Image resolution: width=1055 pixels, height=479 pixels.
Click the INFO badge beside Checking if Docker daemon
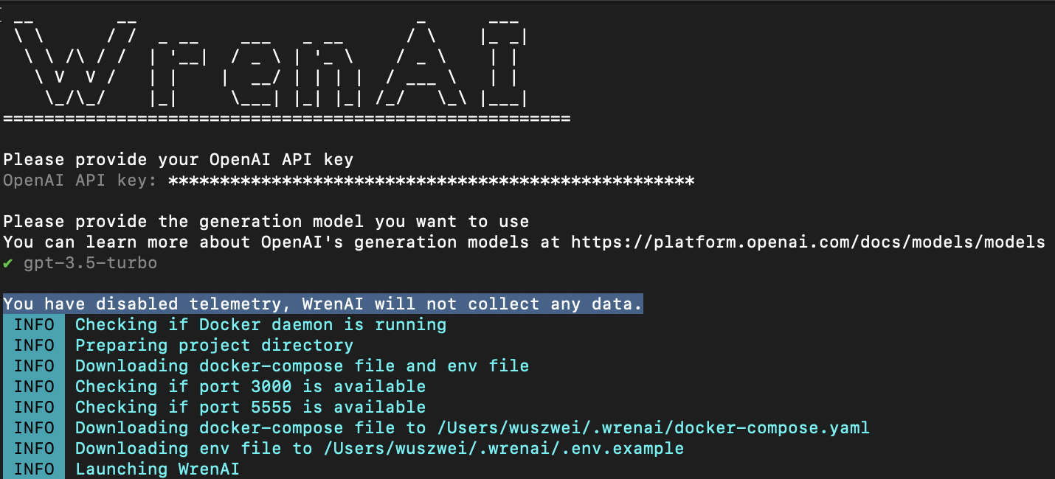point(34,325)
